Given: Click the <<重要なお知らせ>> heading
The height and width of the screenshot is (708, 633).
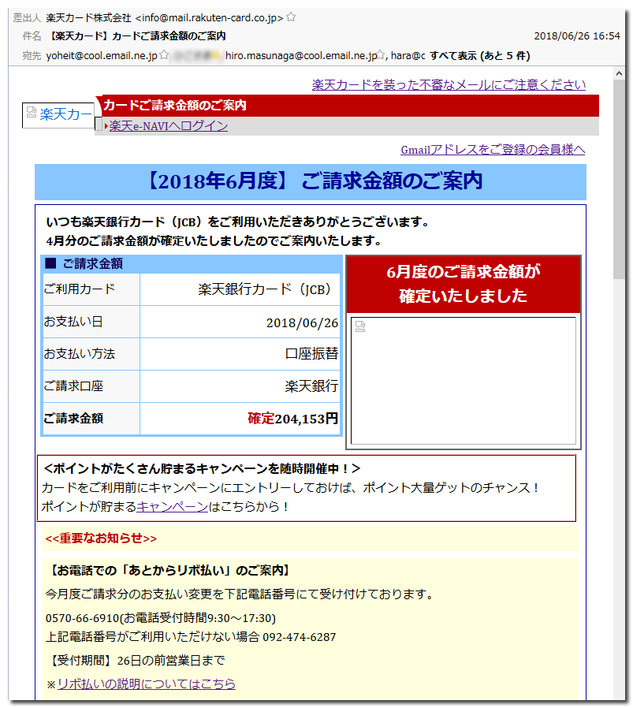Looking at the screenshot, I should point(101,538).
